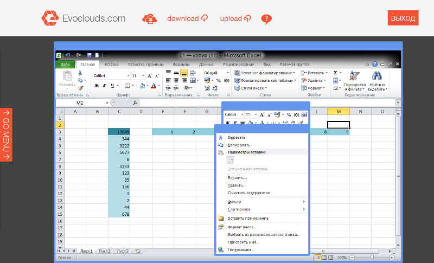Click the Evoclouds.com logo
This screenshot has height=263, width=434.
pyautogui.click(x=84, y=18)
